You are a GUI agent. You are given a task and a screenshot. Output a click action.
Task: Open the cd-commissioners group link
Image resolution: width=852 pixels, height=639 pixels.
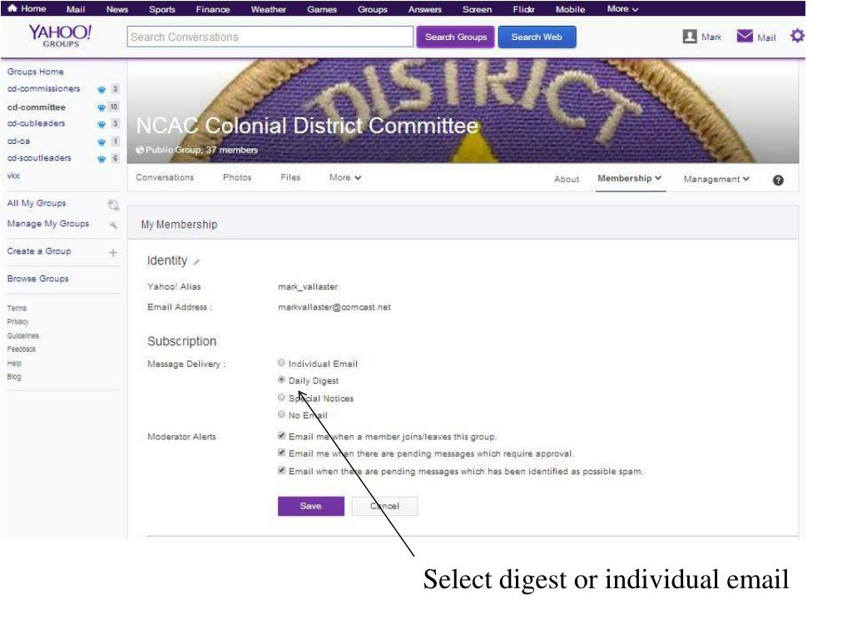(x=43, y=88)
